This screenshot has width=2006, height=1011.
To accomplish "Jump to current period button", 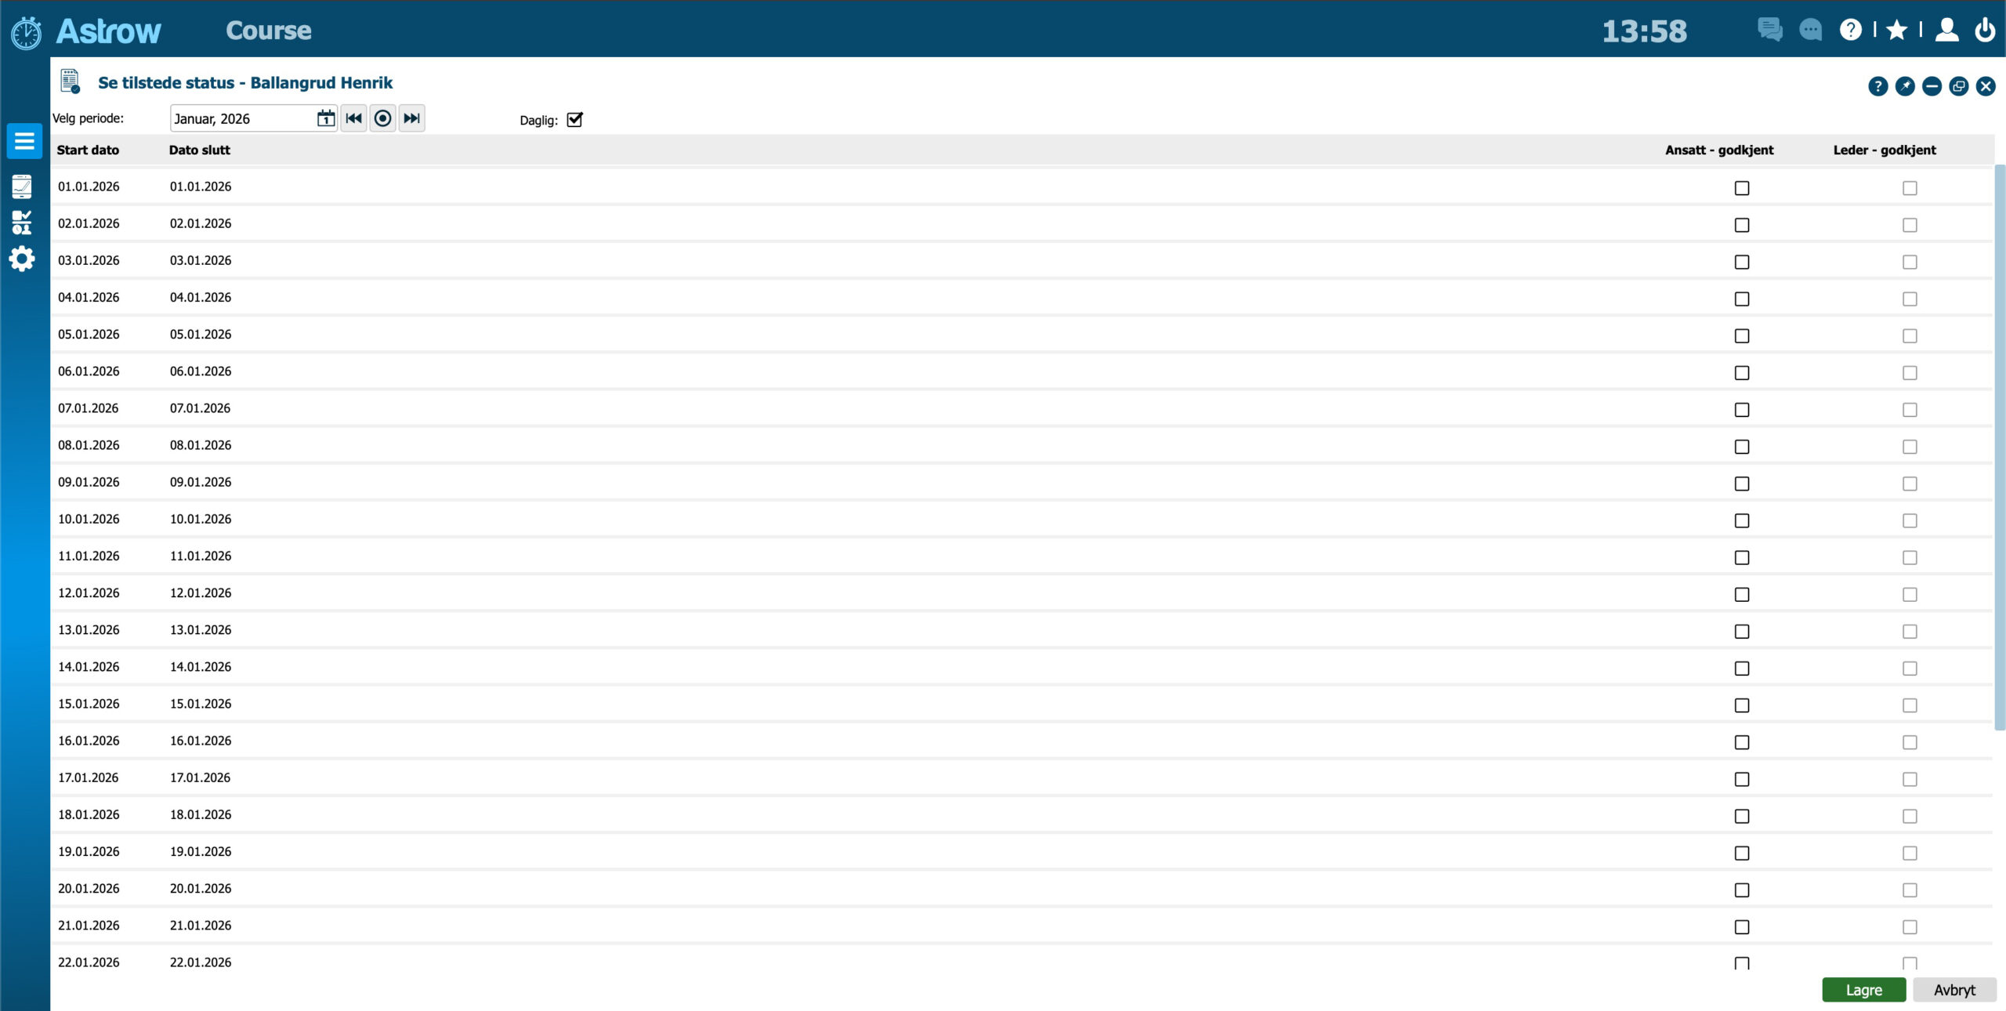I will click(x=382, y=118).
